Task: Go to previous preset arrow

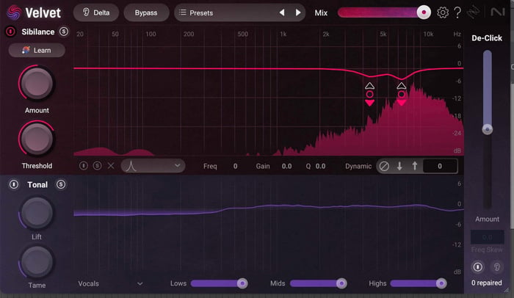Action: [282, 12]
